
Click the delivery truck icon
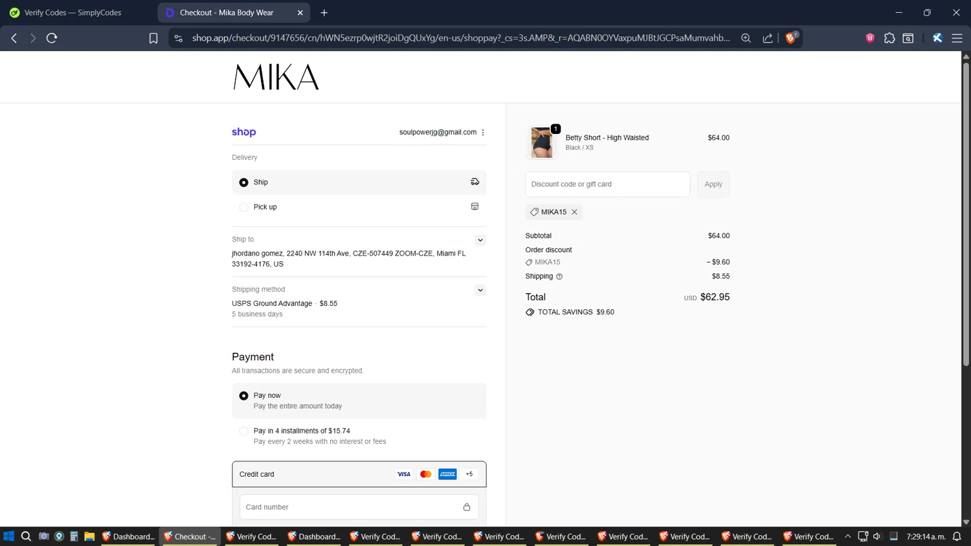pos(474,182)
